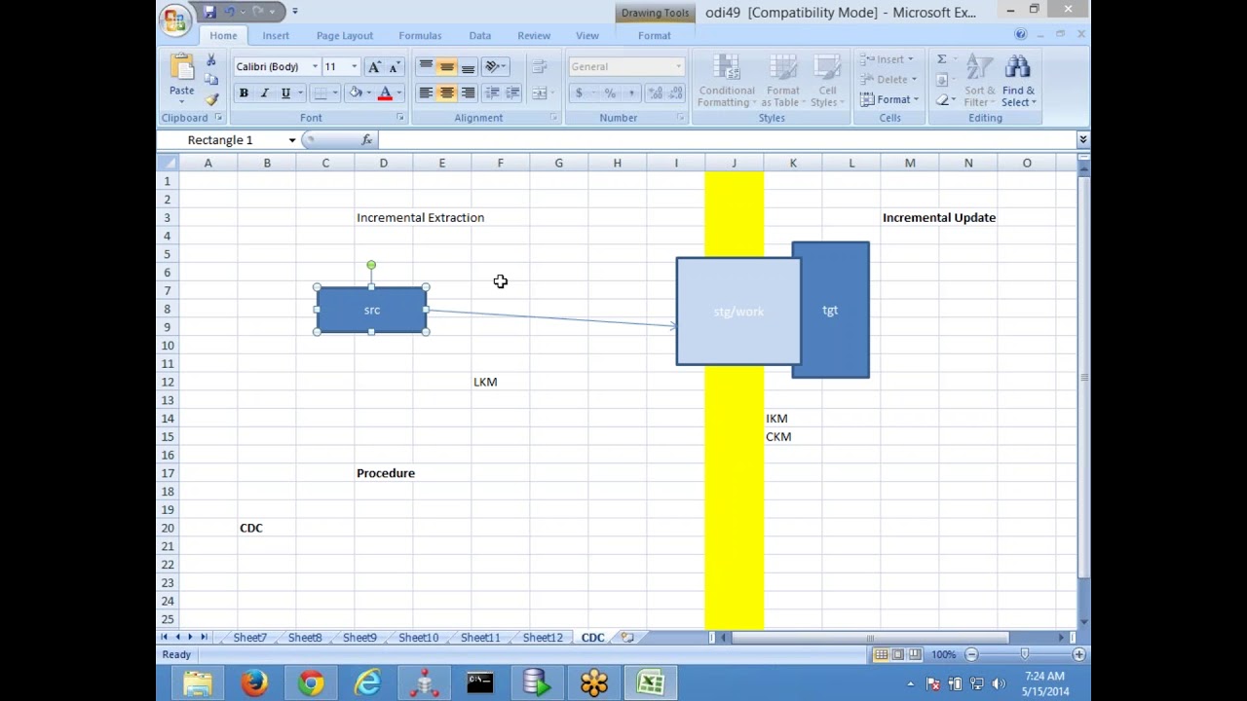Toggle Bottom Align
The image size is (1247, 701).
click(x=468, y=66)
